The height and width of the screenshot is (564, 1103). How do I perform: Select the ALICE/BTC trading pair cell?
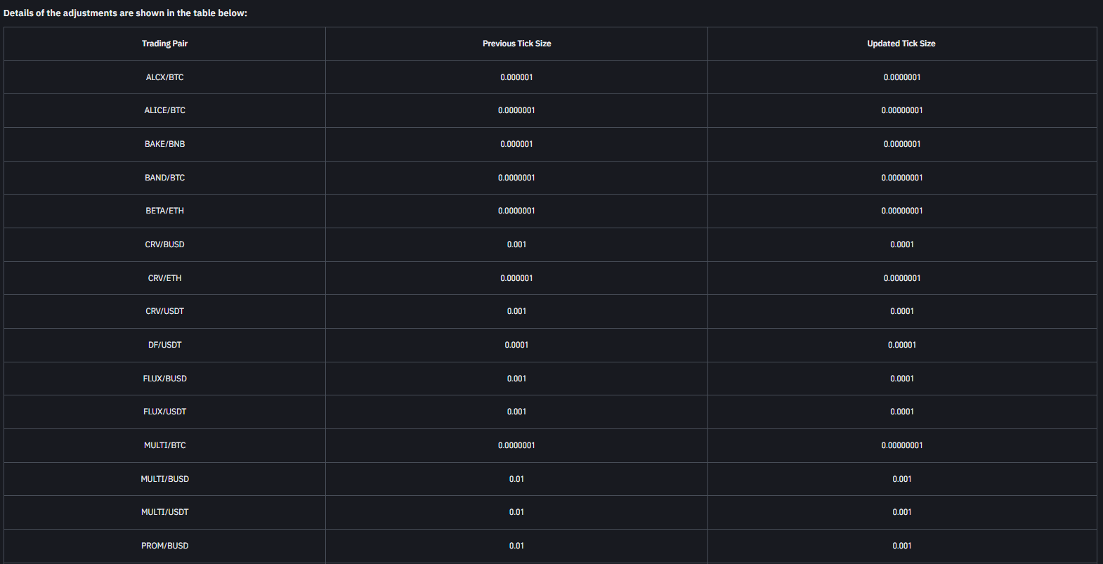pyautogui.click(x=164, y=110)
